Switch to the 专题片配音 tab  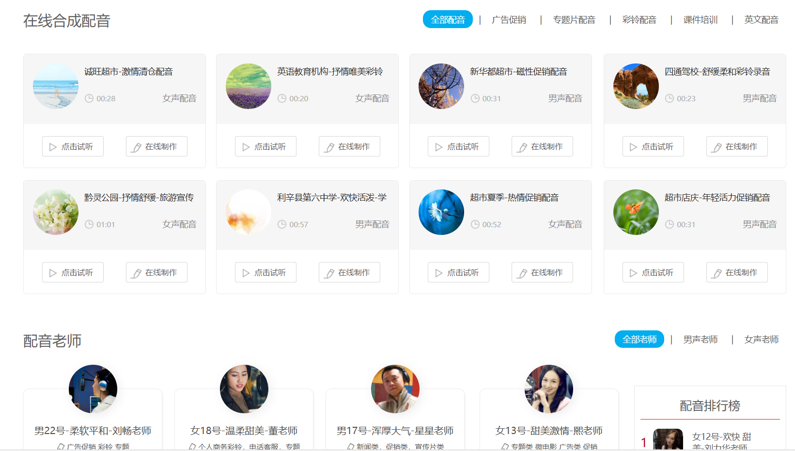[x=574, y=20]
